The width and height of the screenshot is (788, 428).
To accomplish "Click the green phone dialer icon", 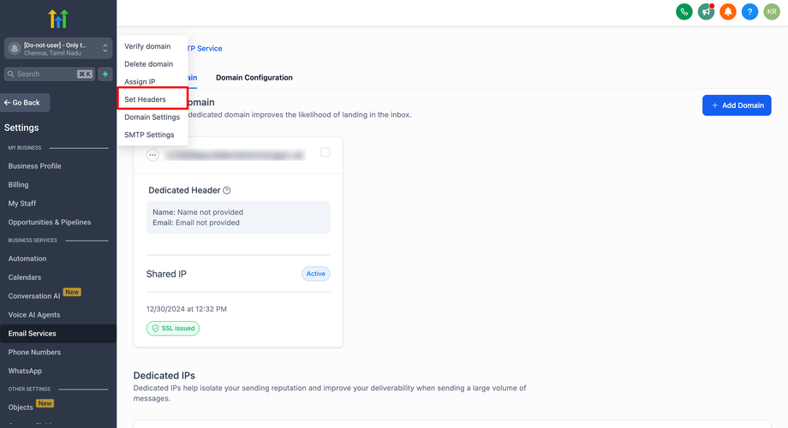I will pyautogui.click(x=684, y=12).
